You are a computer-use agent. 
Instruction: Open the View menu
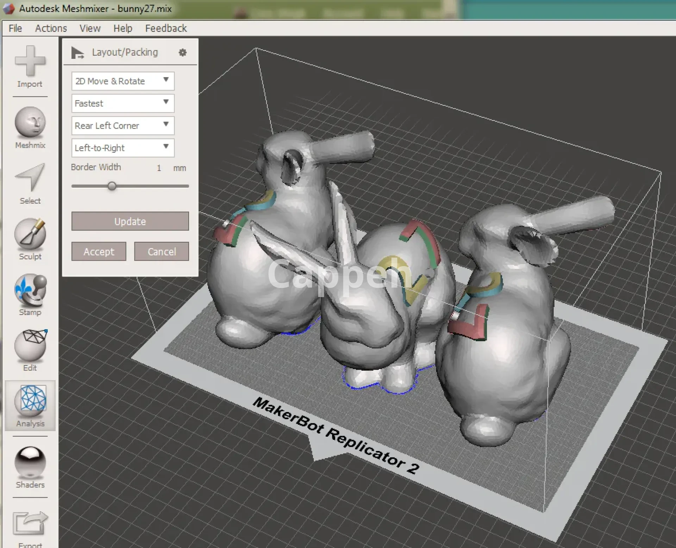click(x=90, y=28)
